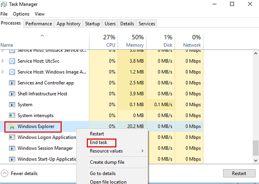Click the Fewer details link
This screenshot has width=259, height=184.
pyautogui.click(x=24, y=173)
